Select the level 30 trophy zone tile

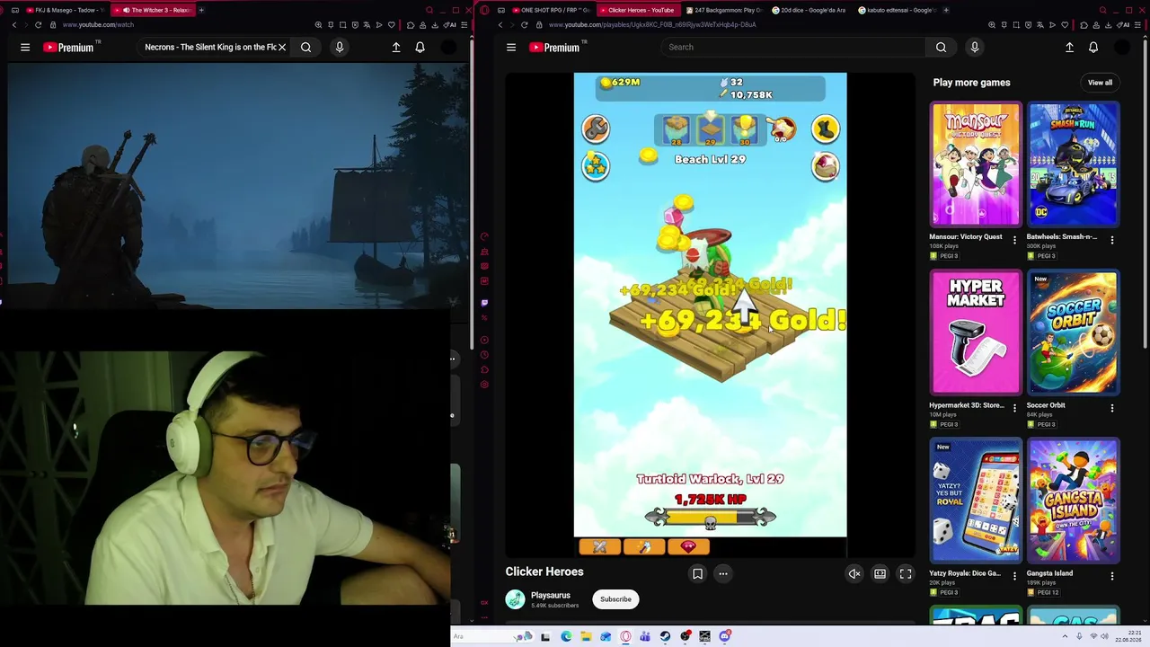point(745,130)
